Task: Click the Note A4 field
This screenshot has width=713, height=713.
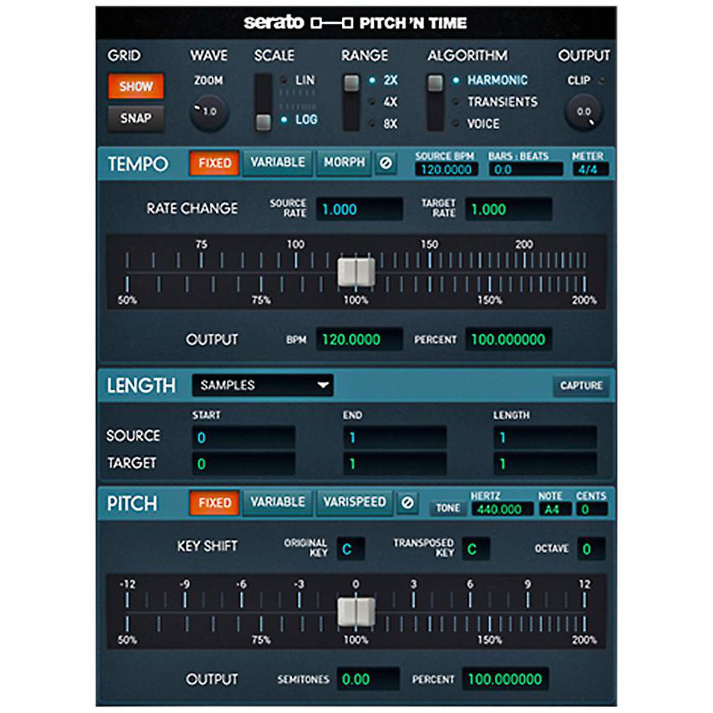Action: click(x=555, y=509)
